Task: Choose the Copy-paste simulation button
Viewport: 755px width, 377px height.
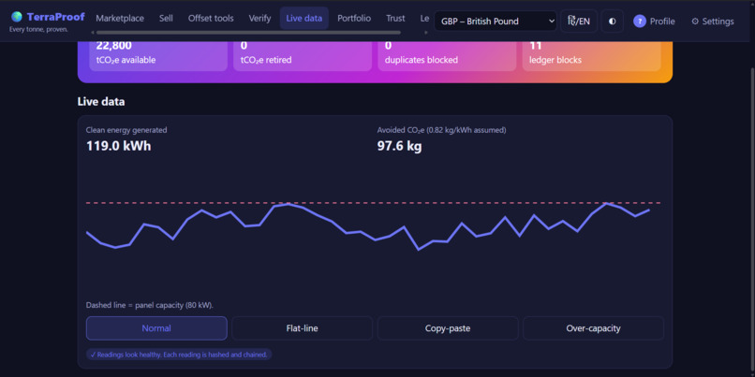Action: (x=448, y=328)
